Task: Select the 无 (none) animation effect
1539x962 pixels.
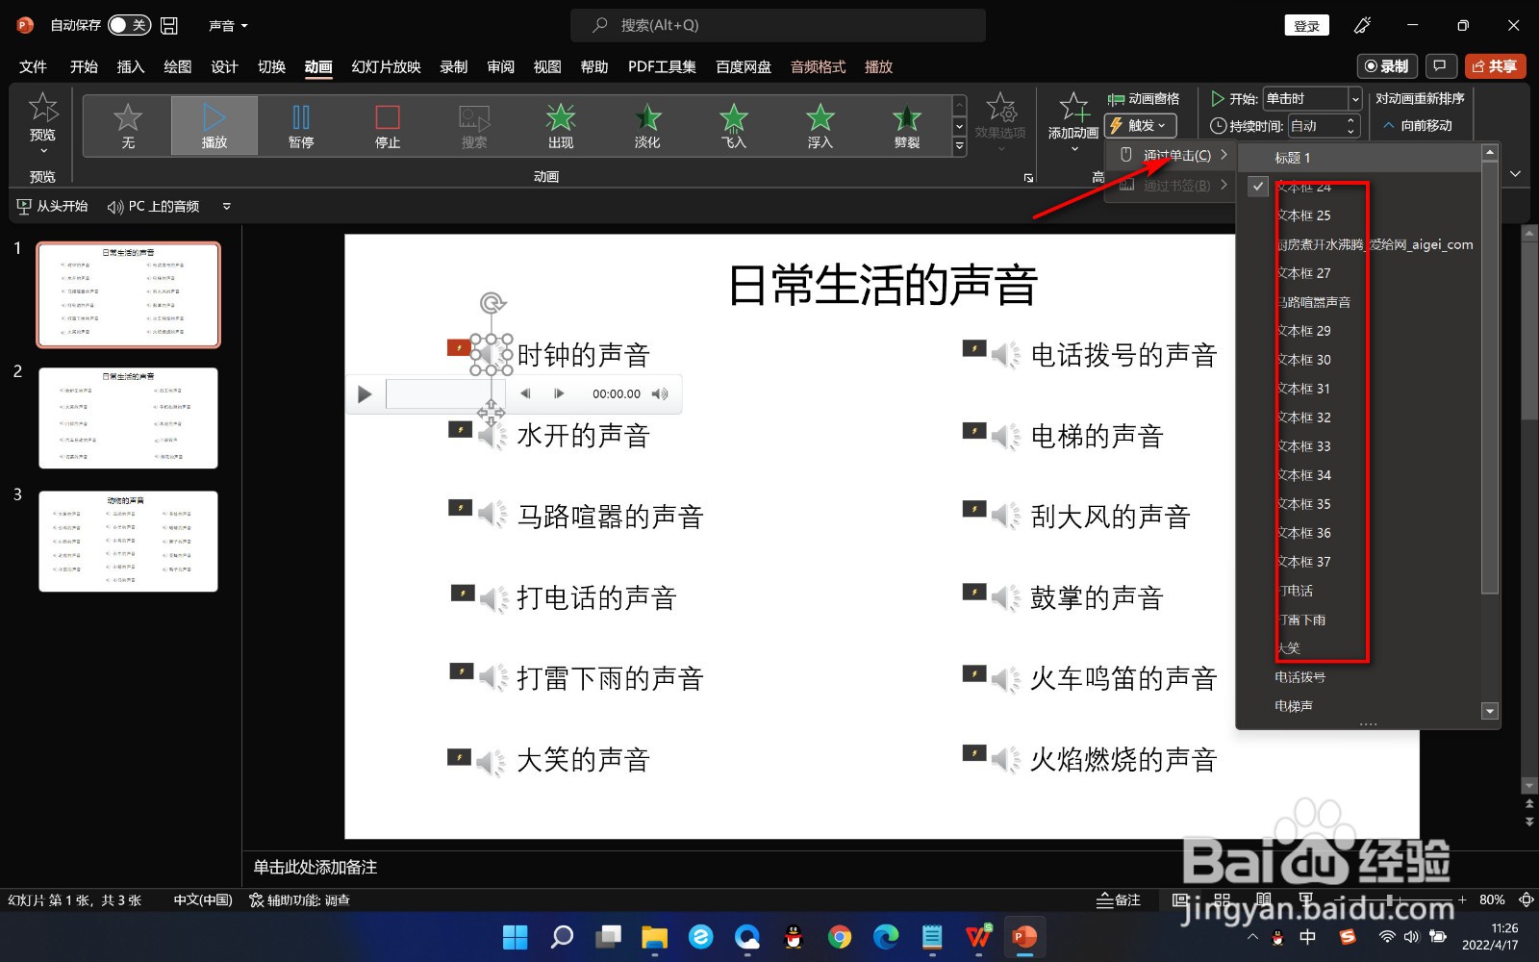Action: click(128, 126)
